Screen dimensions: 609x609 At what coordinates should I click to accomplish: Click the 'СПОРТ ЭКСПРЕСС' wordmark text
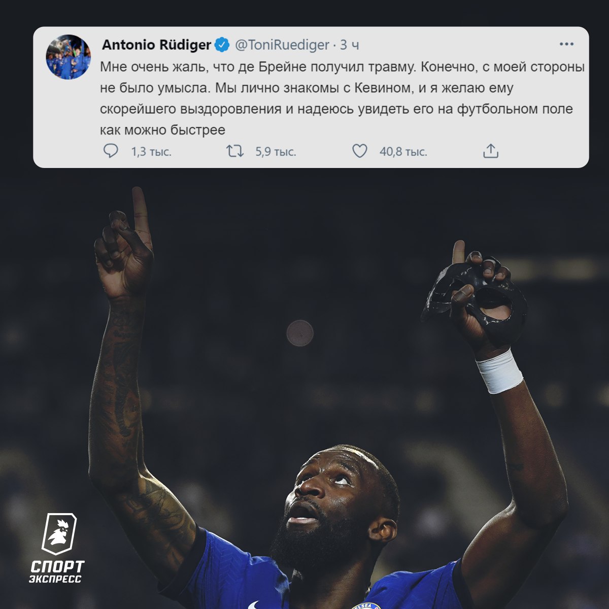point(57,571)
